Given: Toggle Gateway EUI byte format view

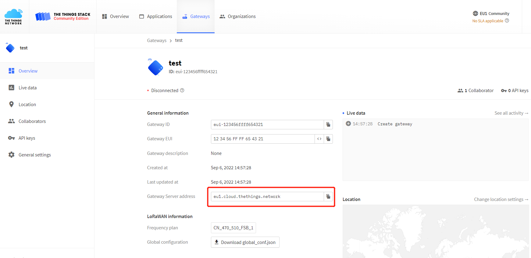Looking at the screenshot, I should [319, 139].
